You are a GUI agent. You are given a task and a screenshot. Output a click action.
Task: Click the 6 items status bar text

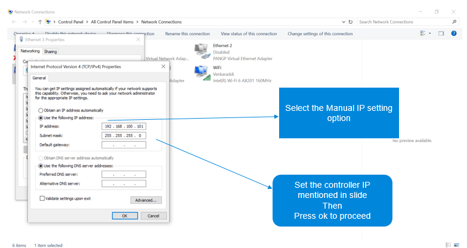19,246
